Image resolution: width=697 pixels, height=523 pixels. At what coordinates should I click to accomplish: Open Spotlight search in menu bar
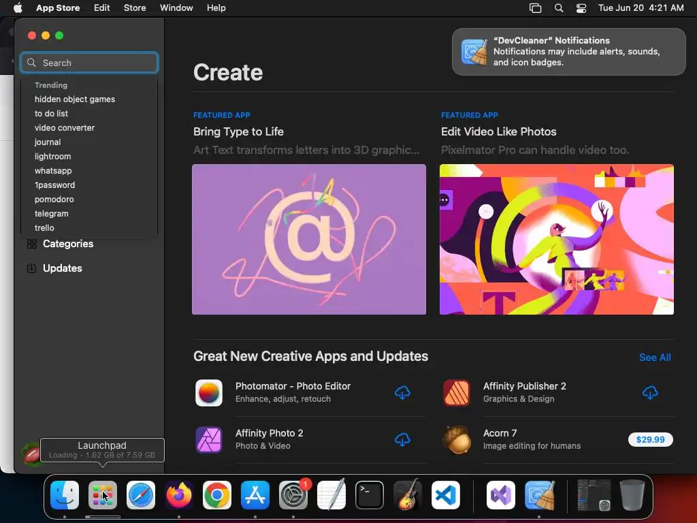pyautogui.click(x=559, y=8)
